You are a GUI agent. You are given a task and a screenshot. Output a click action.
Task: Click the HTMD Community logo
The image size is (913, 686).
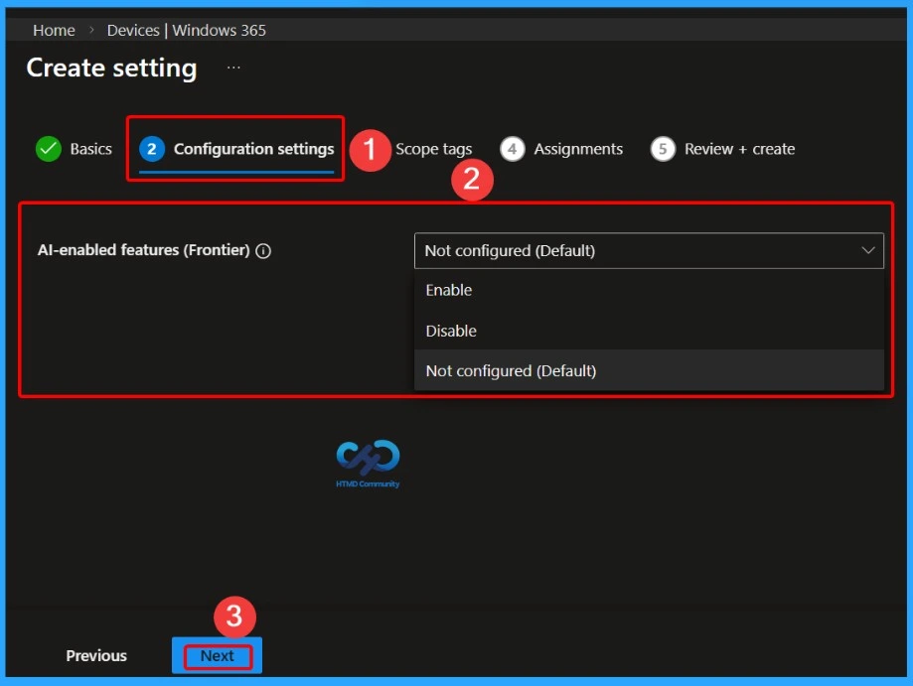click(367, 463)
